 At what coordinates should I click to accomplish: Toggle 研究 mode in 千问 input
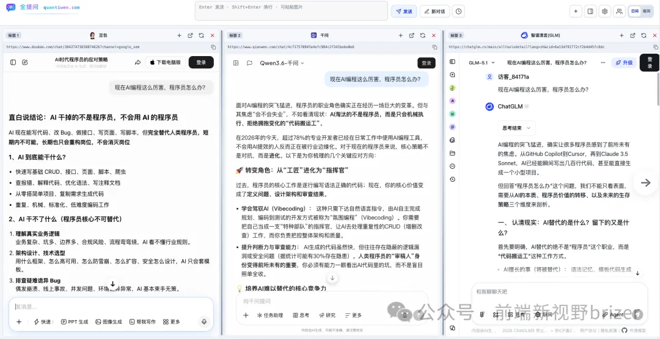(327, 315)
